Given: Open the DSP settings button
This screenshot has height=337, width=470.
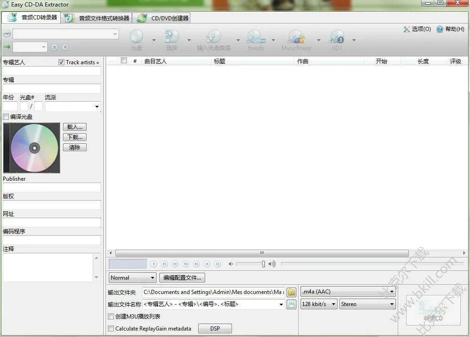Looking at the screenshot, I should 214,328.
